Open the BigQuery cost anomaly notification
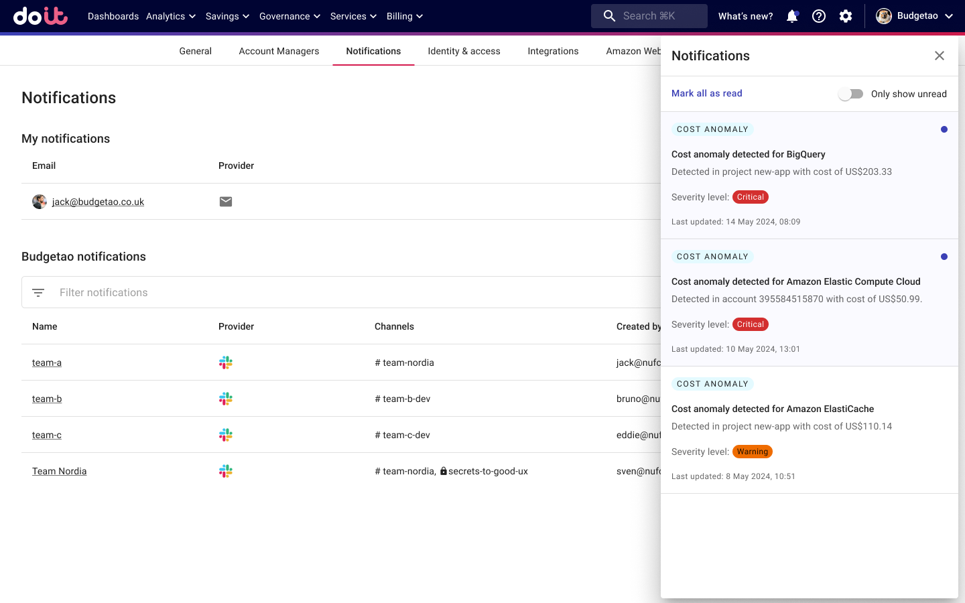Viewport: 965px width, 603px height. pyautogui.click(x=810, y=176)
